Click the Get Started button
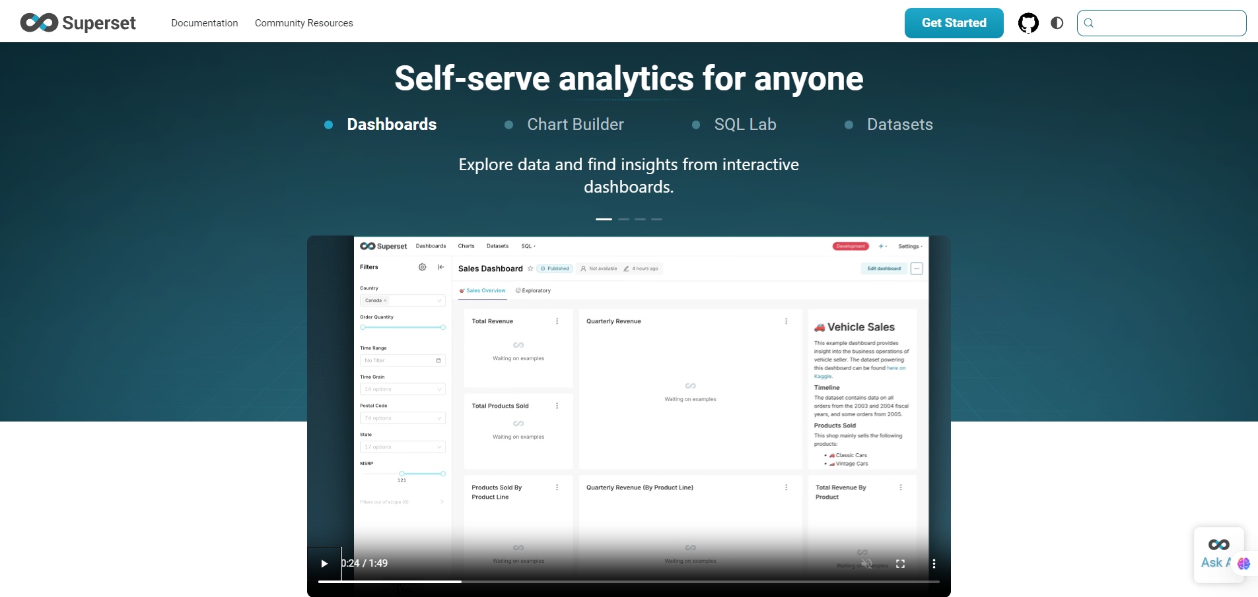The height and width of the screenshot is (597, 1258). coord(954,23)
